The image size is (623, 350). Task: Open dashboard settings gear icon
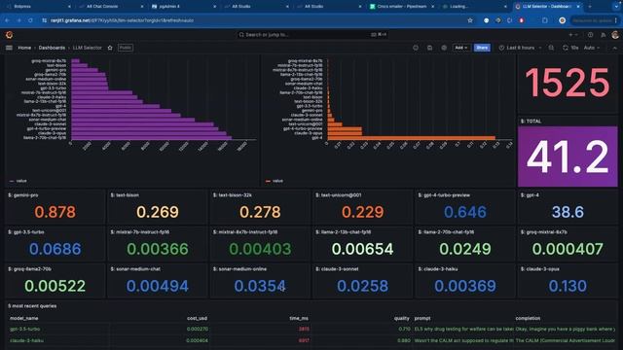444,48
